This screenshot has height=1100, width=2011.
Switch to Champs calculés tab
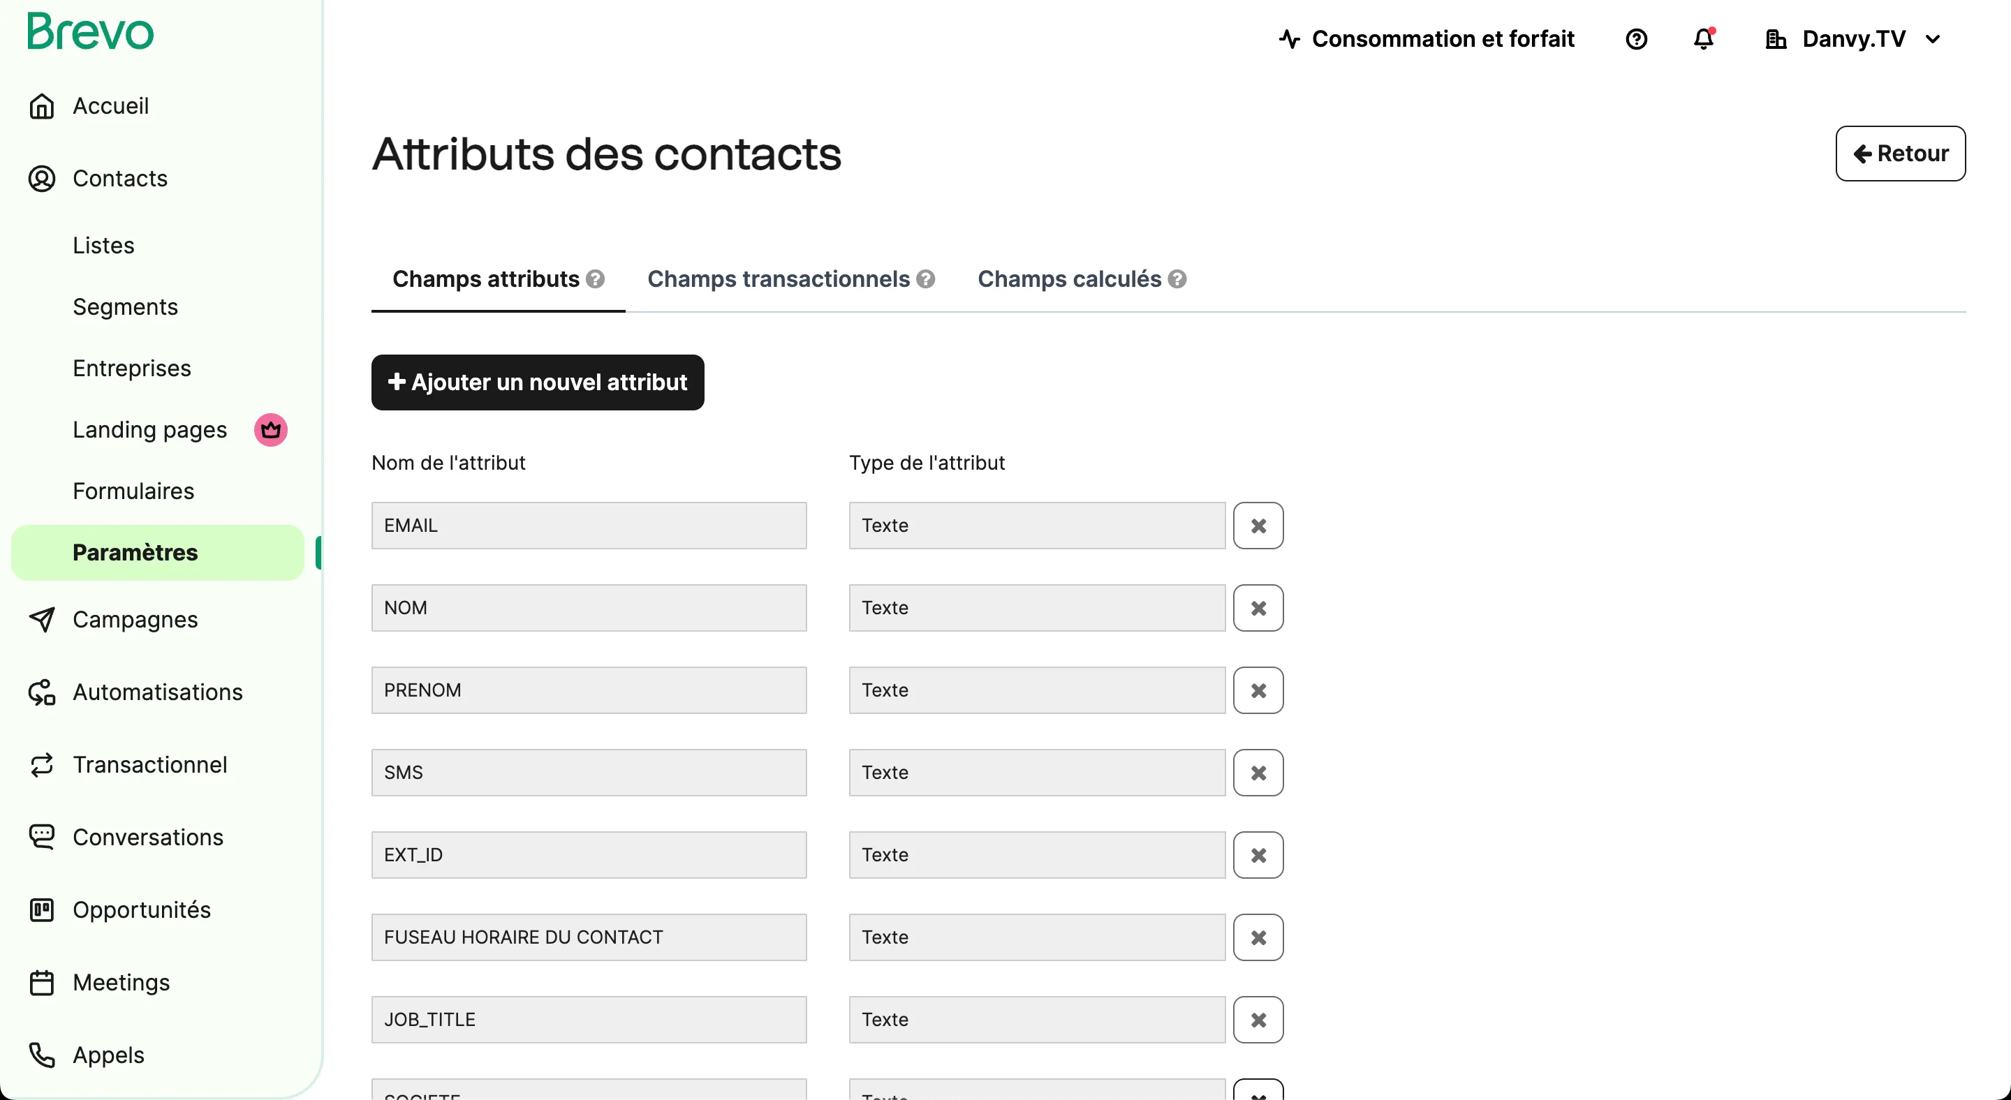coord(1070,279)
